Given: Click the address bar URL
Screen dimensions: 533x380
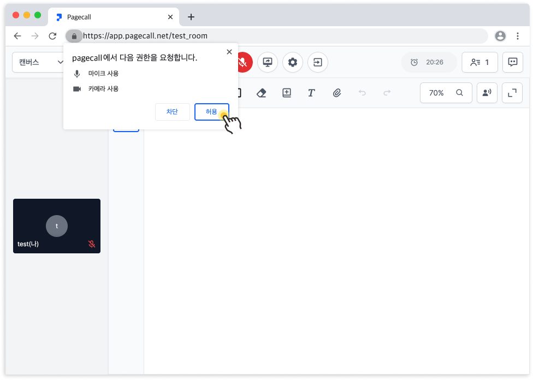Looking at the screenshot, I should click(145, 36).
